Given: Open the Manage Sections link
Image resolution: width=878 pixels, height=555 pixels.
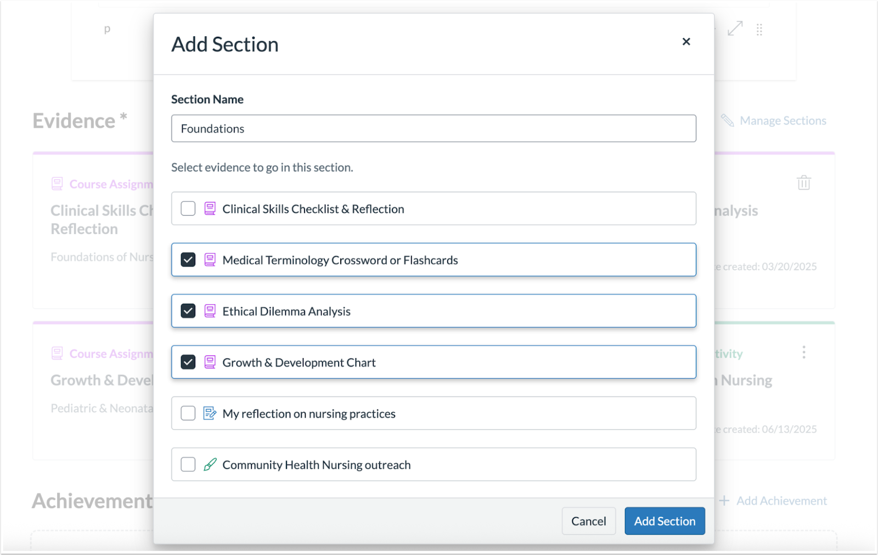Looking at the screenshot, I should (783, 121).
